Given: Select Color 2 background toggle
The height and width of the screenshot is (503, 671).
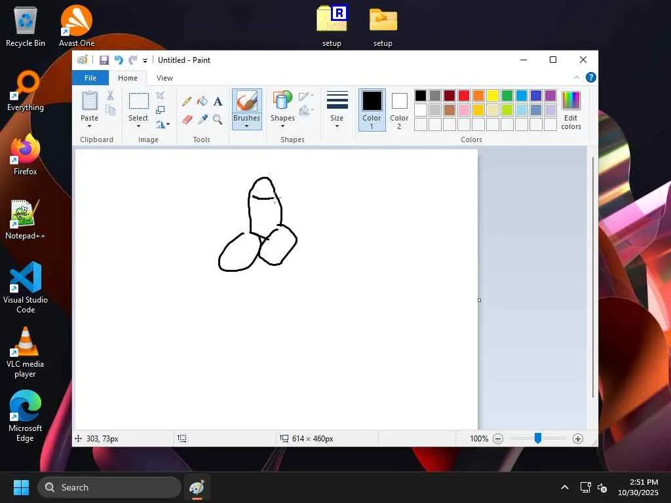Looking at the screenshot, I should (x=399, y=110).
